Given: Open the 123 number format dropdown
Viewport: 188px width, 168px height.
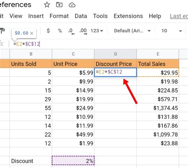Looking at the screenshot, I should [97, 31].
